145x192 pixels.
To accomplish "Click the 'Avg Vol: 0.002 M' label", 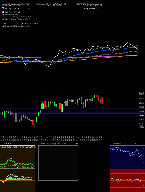I will point(93,5).
